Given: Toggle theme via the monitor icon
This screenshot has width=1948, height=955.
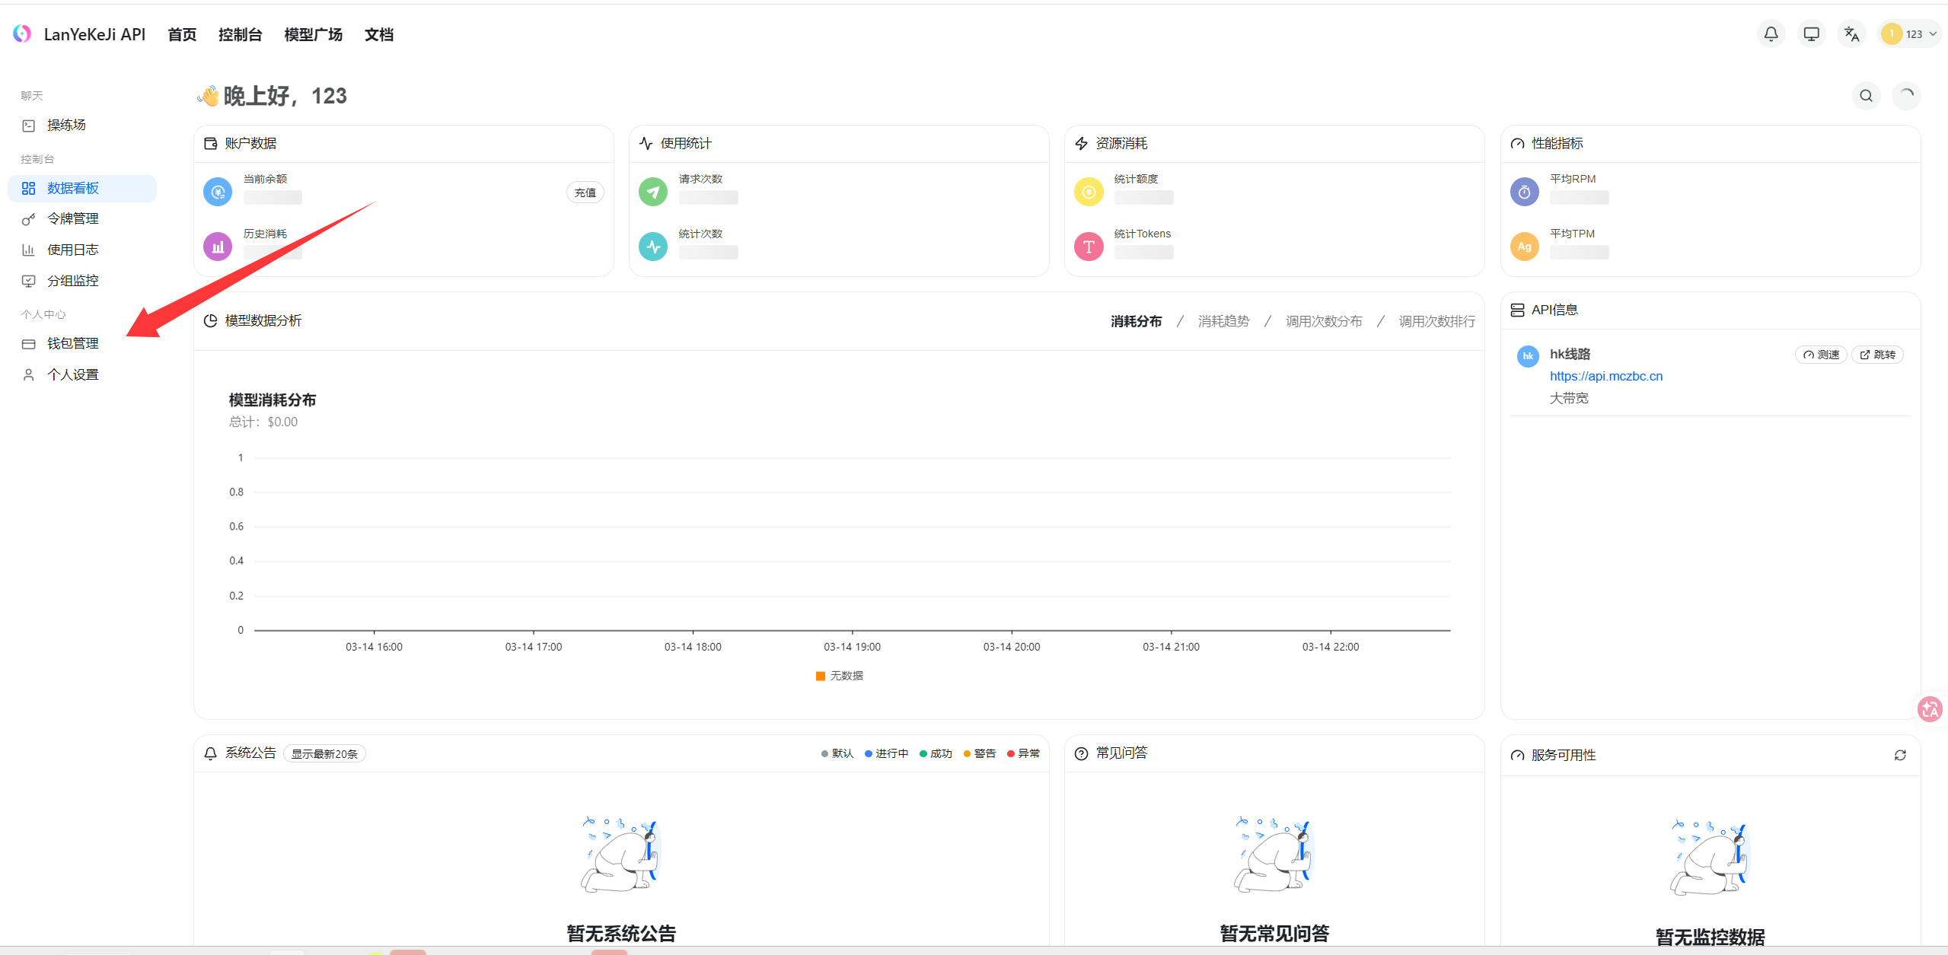Looking at the screenshot, I should click(x=1812, y=34).
